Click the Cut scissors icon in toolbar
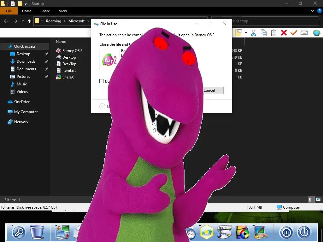 pyautogui.click(x=253, y=33)
